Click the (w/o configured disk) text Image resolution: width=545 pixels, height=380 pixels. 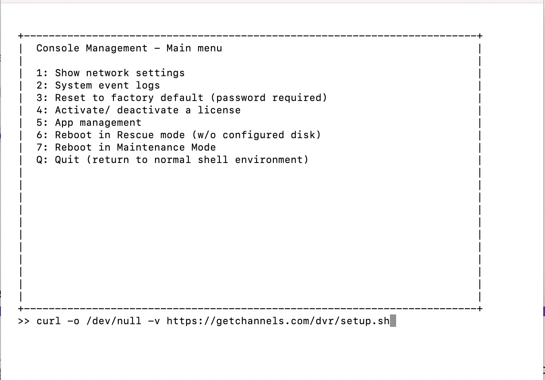[256, 135]
